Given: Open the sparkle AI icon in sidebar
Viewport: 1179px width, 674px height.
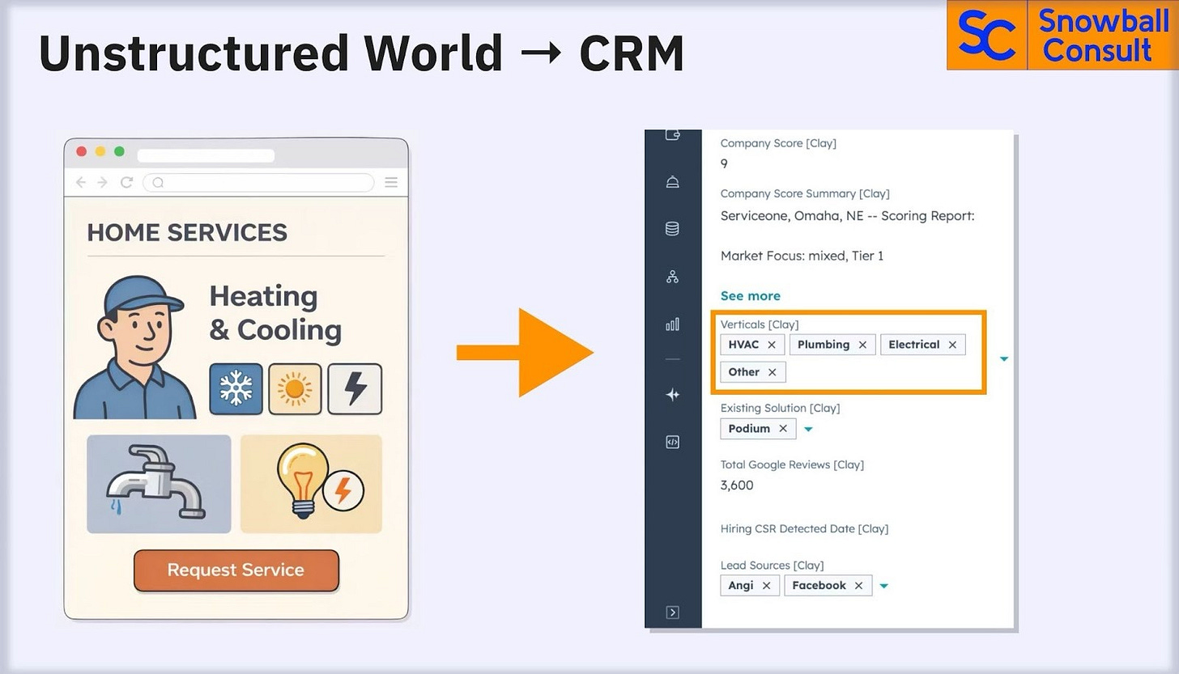Looking at the screenshot, I should click(672, 395).
